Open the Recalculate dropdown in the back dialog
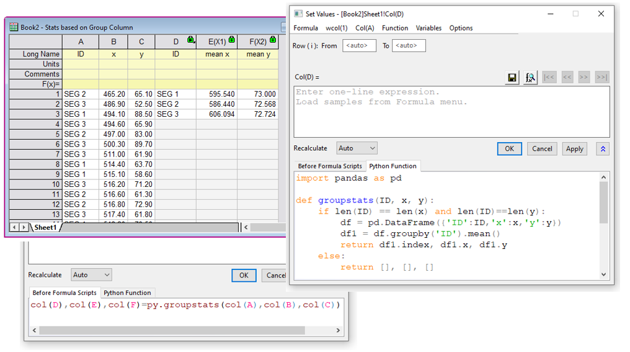 tap(92, 275)
